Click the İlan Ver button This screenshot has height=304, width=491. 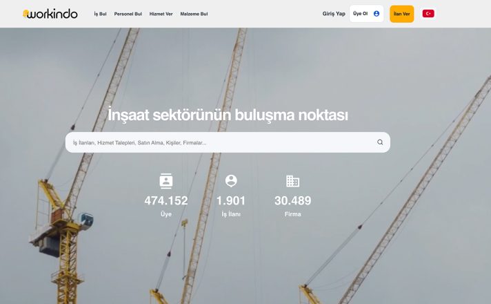[402, 14]
